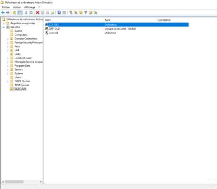Open Properties via the toolbar sheet icon
The height and width of the screenshot is (189, 217).
tap(43, 12)
